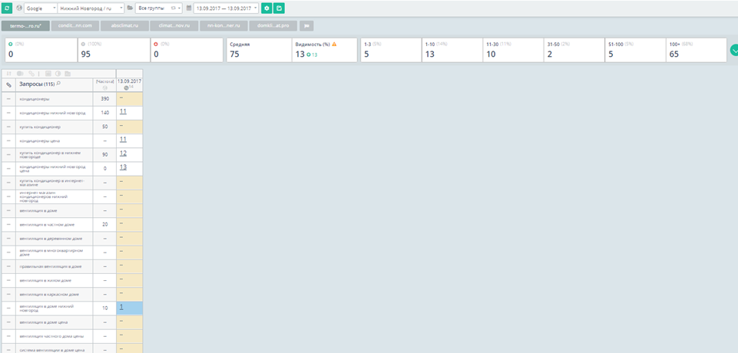Filter by the 51-100 positions card

635,50
